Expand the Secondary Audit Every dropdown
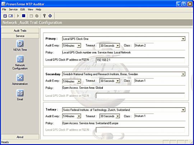This screenshot has height=145, width=194. tap(79, 81)
